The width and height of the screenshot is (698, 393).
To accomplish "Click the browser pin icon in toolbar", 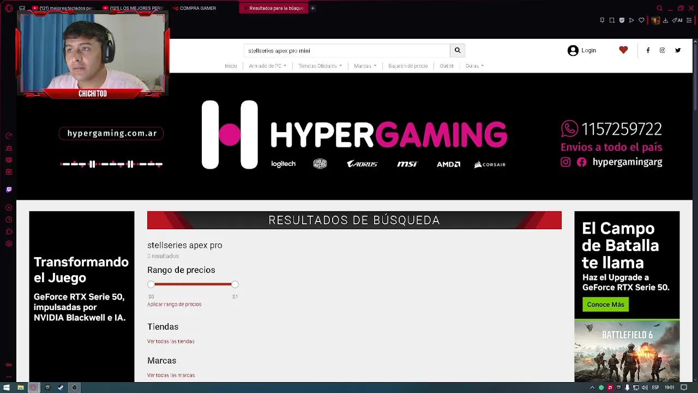I will pos(602,20).
